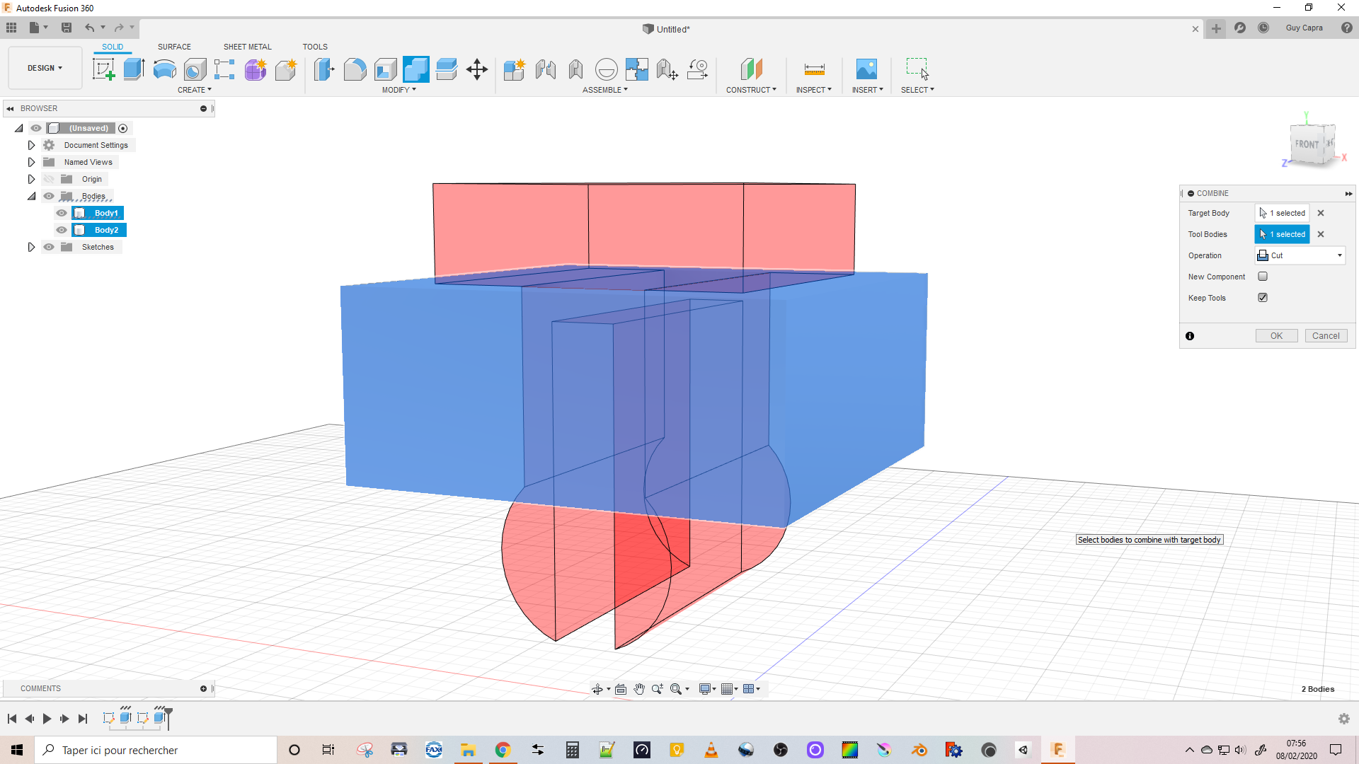This screenshot has width=1359, height=764.
Task: Expand the Sketches folder in browser
Action: [31, 247]
